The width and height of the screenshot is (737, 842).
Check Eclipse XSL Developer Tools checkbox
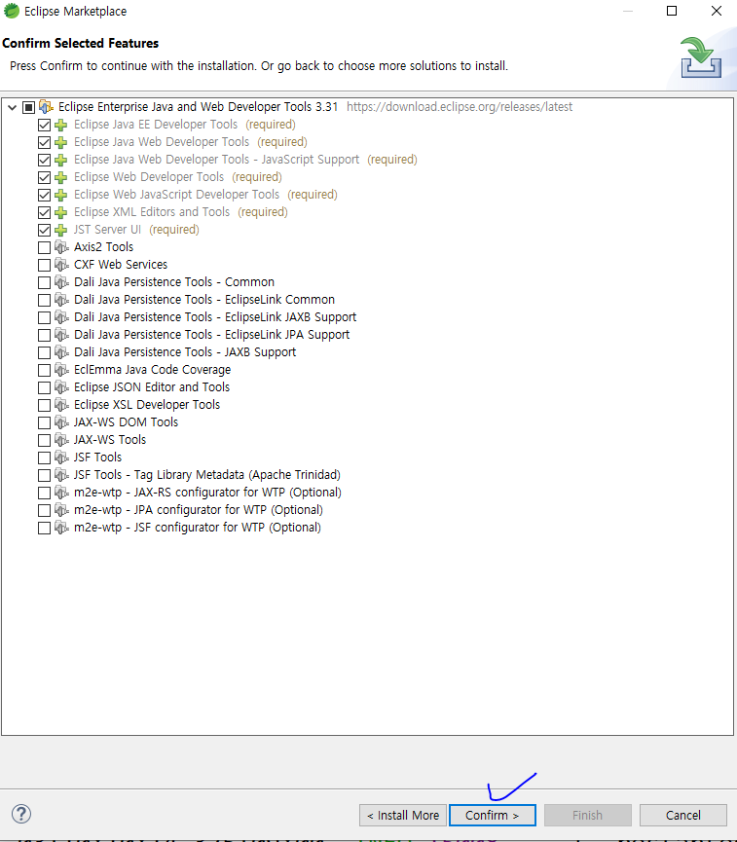(44, 406)
